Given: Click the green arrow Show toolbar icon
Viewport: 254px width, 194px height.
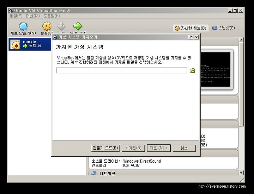Looking at the screenshot, I should 78,26.
